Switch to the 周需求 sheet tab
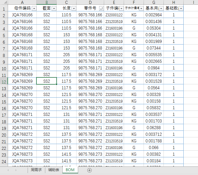The width and height of the screenshot is (198, 175). click(36, 170)
